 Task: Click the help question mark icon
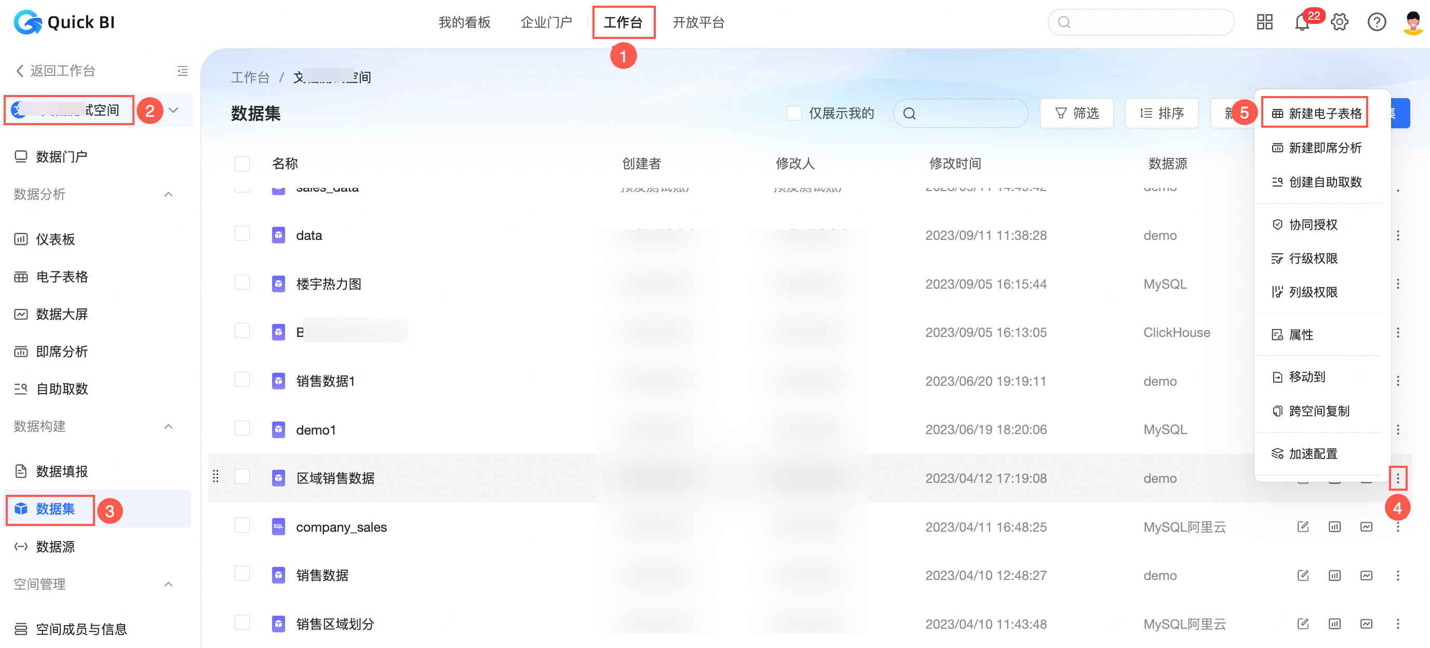(x=1376, y=22)
